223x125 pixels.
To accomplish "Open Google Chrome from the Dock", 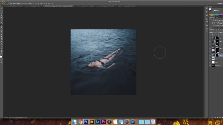I will tap(80, 122).
